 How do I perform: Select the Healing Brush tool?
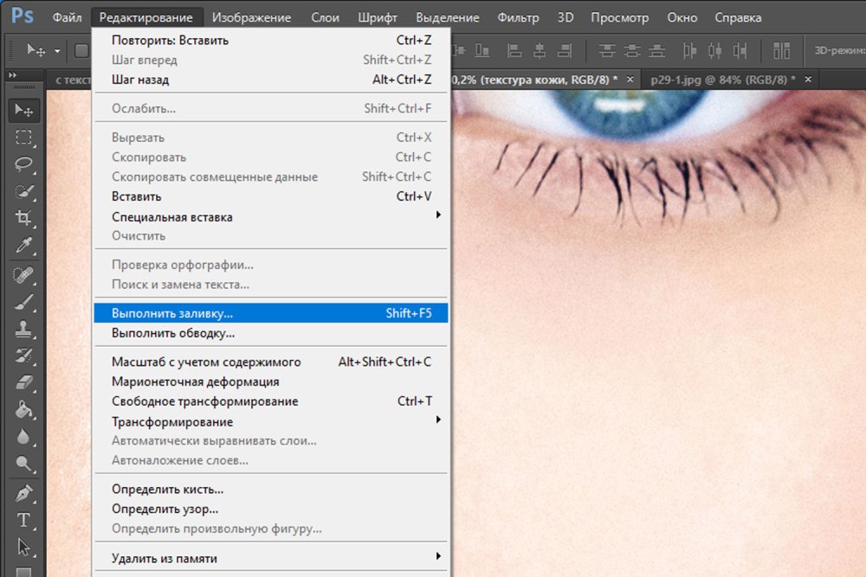point(23,275)
